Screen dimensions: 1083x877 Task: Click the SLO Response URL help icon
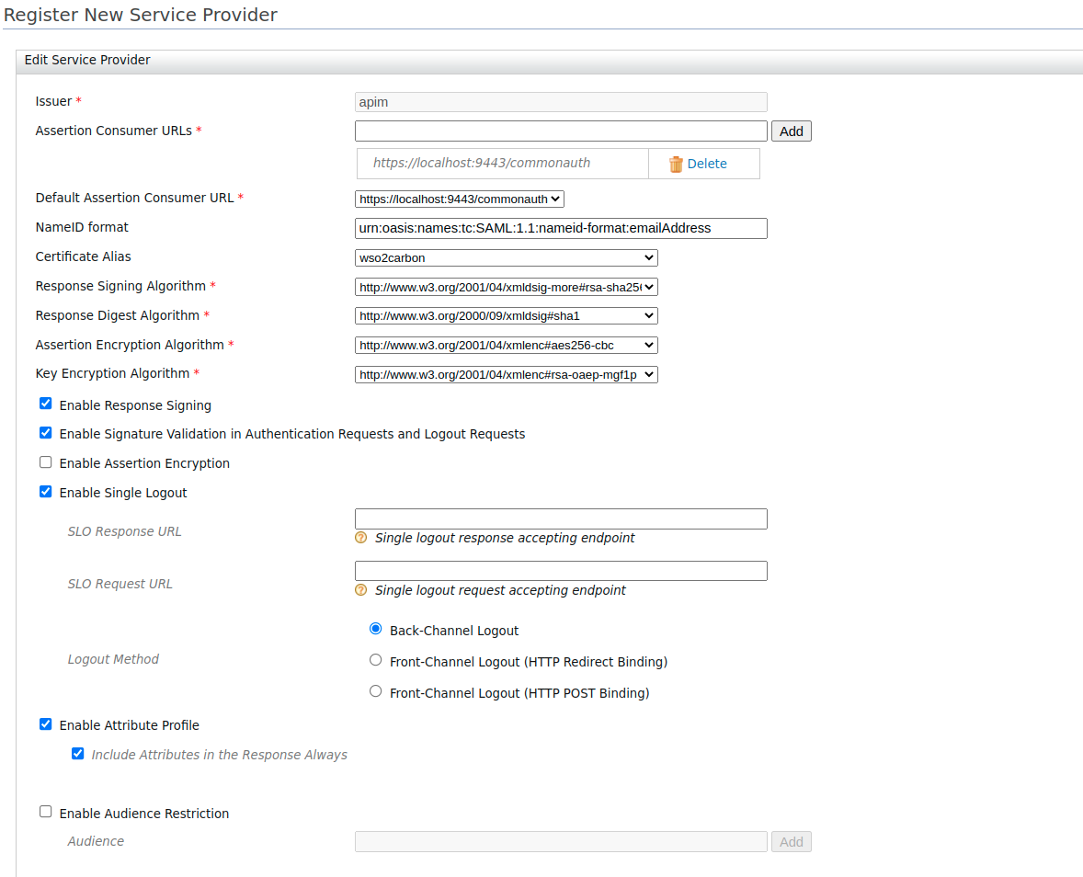pyautogui.click(x=361, y=538)
